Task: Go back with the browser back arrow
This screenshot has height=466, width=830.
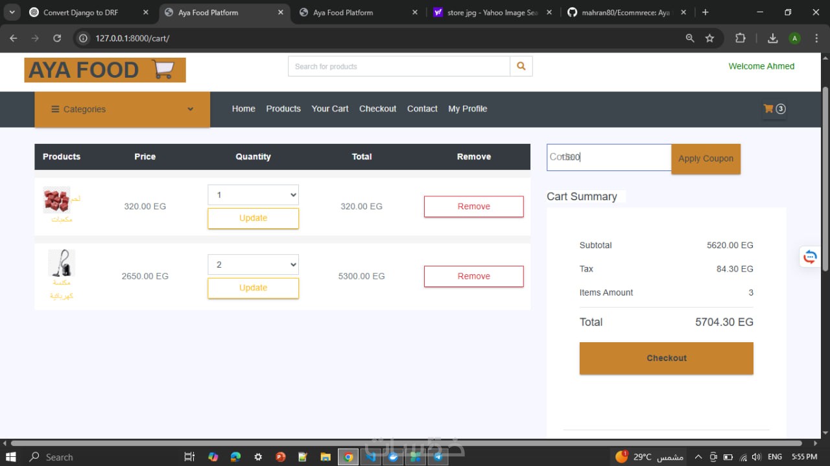Action: pos(14,38)
